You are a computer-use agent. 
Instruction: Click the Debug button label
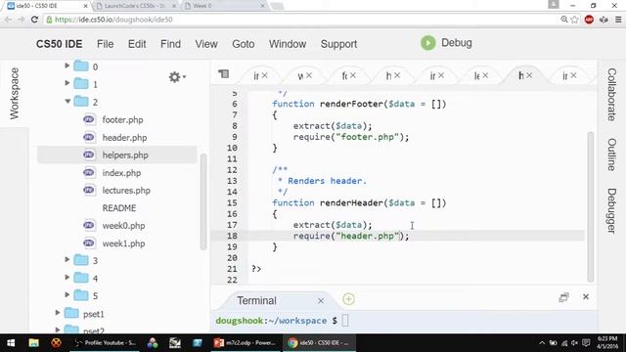tap(457, 43)
